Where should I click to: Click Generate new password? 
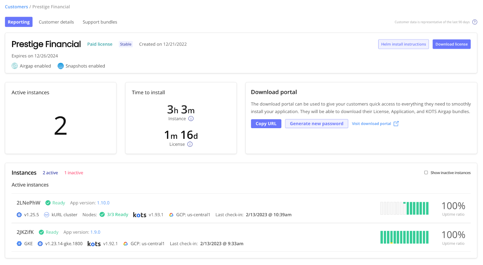[316, 123]
